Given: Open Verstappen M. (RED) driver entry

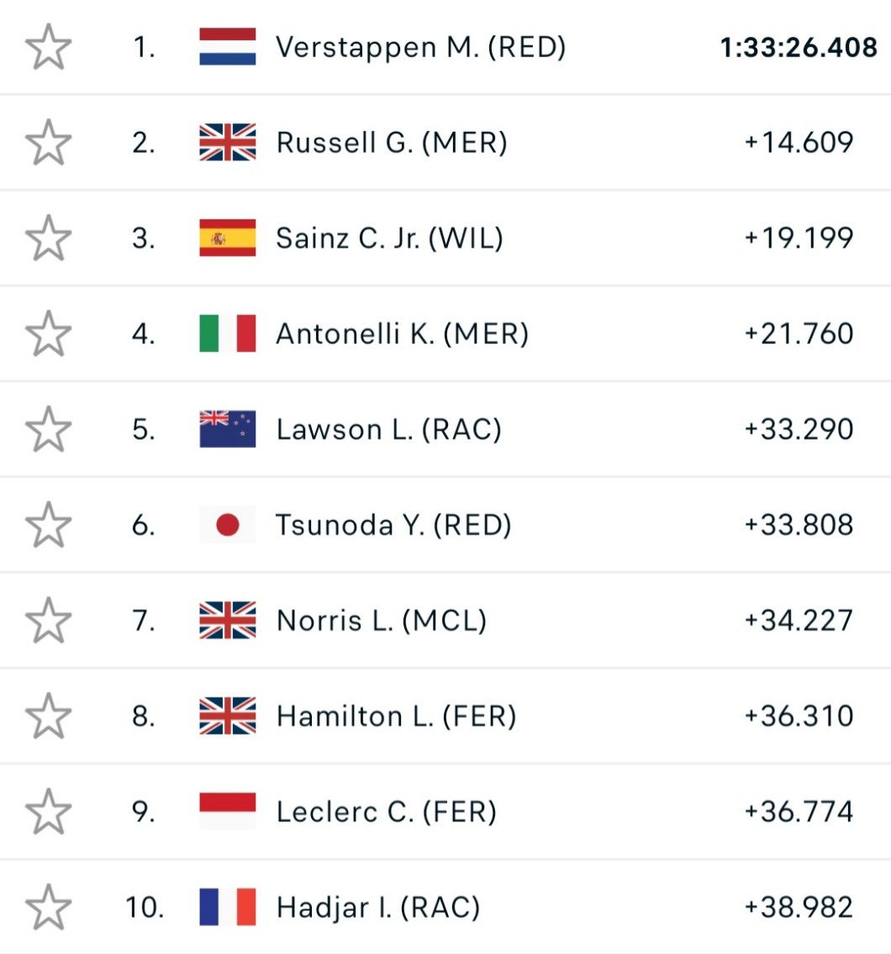Looking at the screenshot, I should (x=420, y=47).
